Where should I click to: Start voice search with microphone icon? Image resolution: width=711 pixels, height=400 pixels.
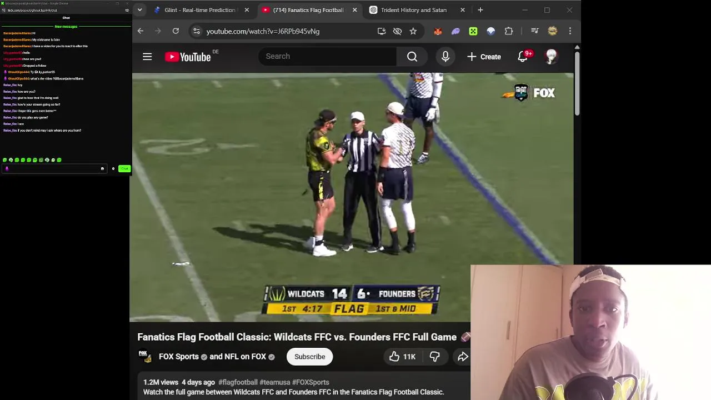coord(445,57)
